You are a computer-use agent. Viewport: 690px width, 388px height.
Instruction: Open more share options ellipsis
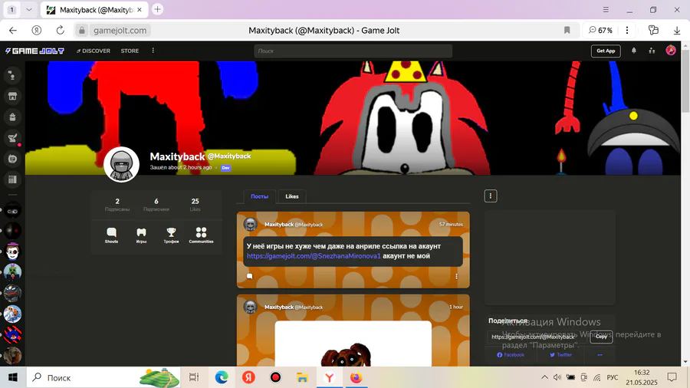(x=600, y=355)
